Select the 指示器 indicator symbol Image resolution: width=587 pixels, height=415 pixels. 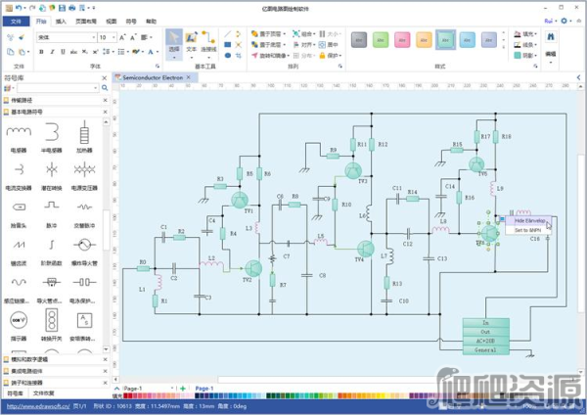coord(19,320)
